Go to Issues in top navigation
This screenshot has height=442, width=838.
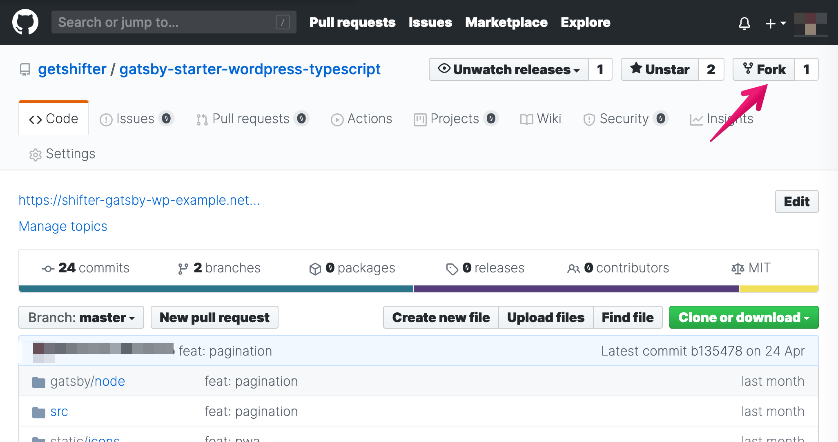[430, 22]
